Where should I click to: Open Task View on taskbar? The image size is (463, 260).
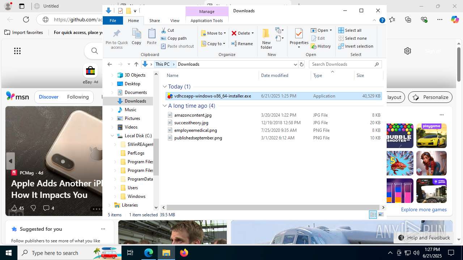(130, 253)
